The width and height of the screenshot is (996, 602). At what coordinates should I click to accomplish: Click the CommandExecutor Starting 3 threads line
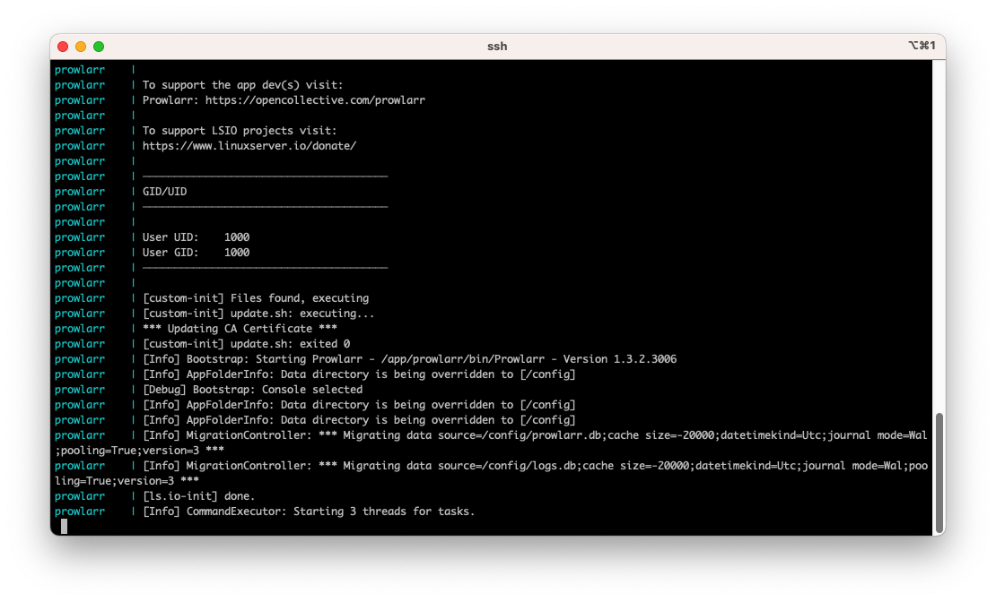(x=309, y=512)
